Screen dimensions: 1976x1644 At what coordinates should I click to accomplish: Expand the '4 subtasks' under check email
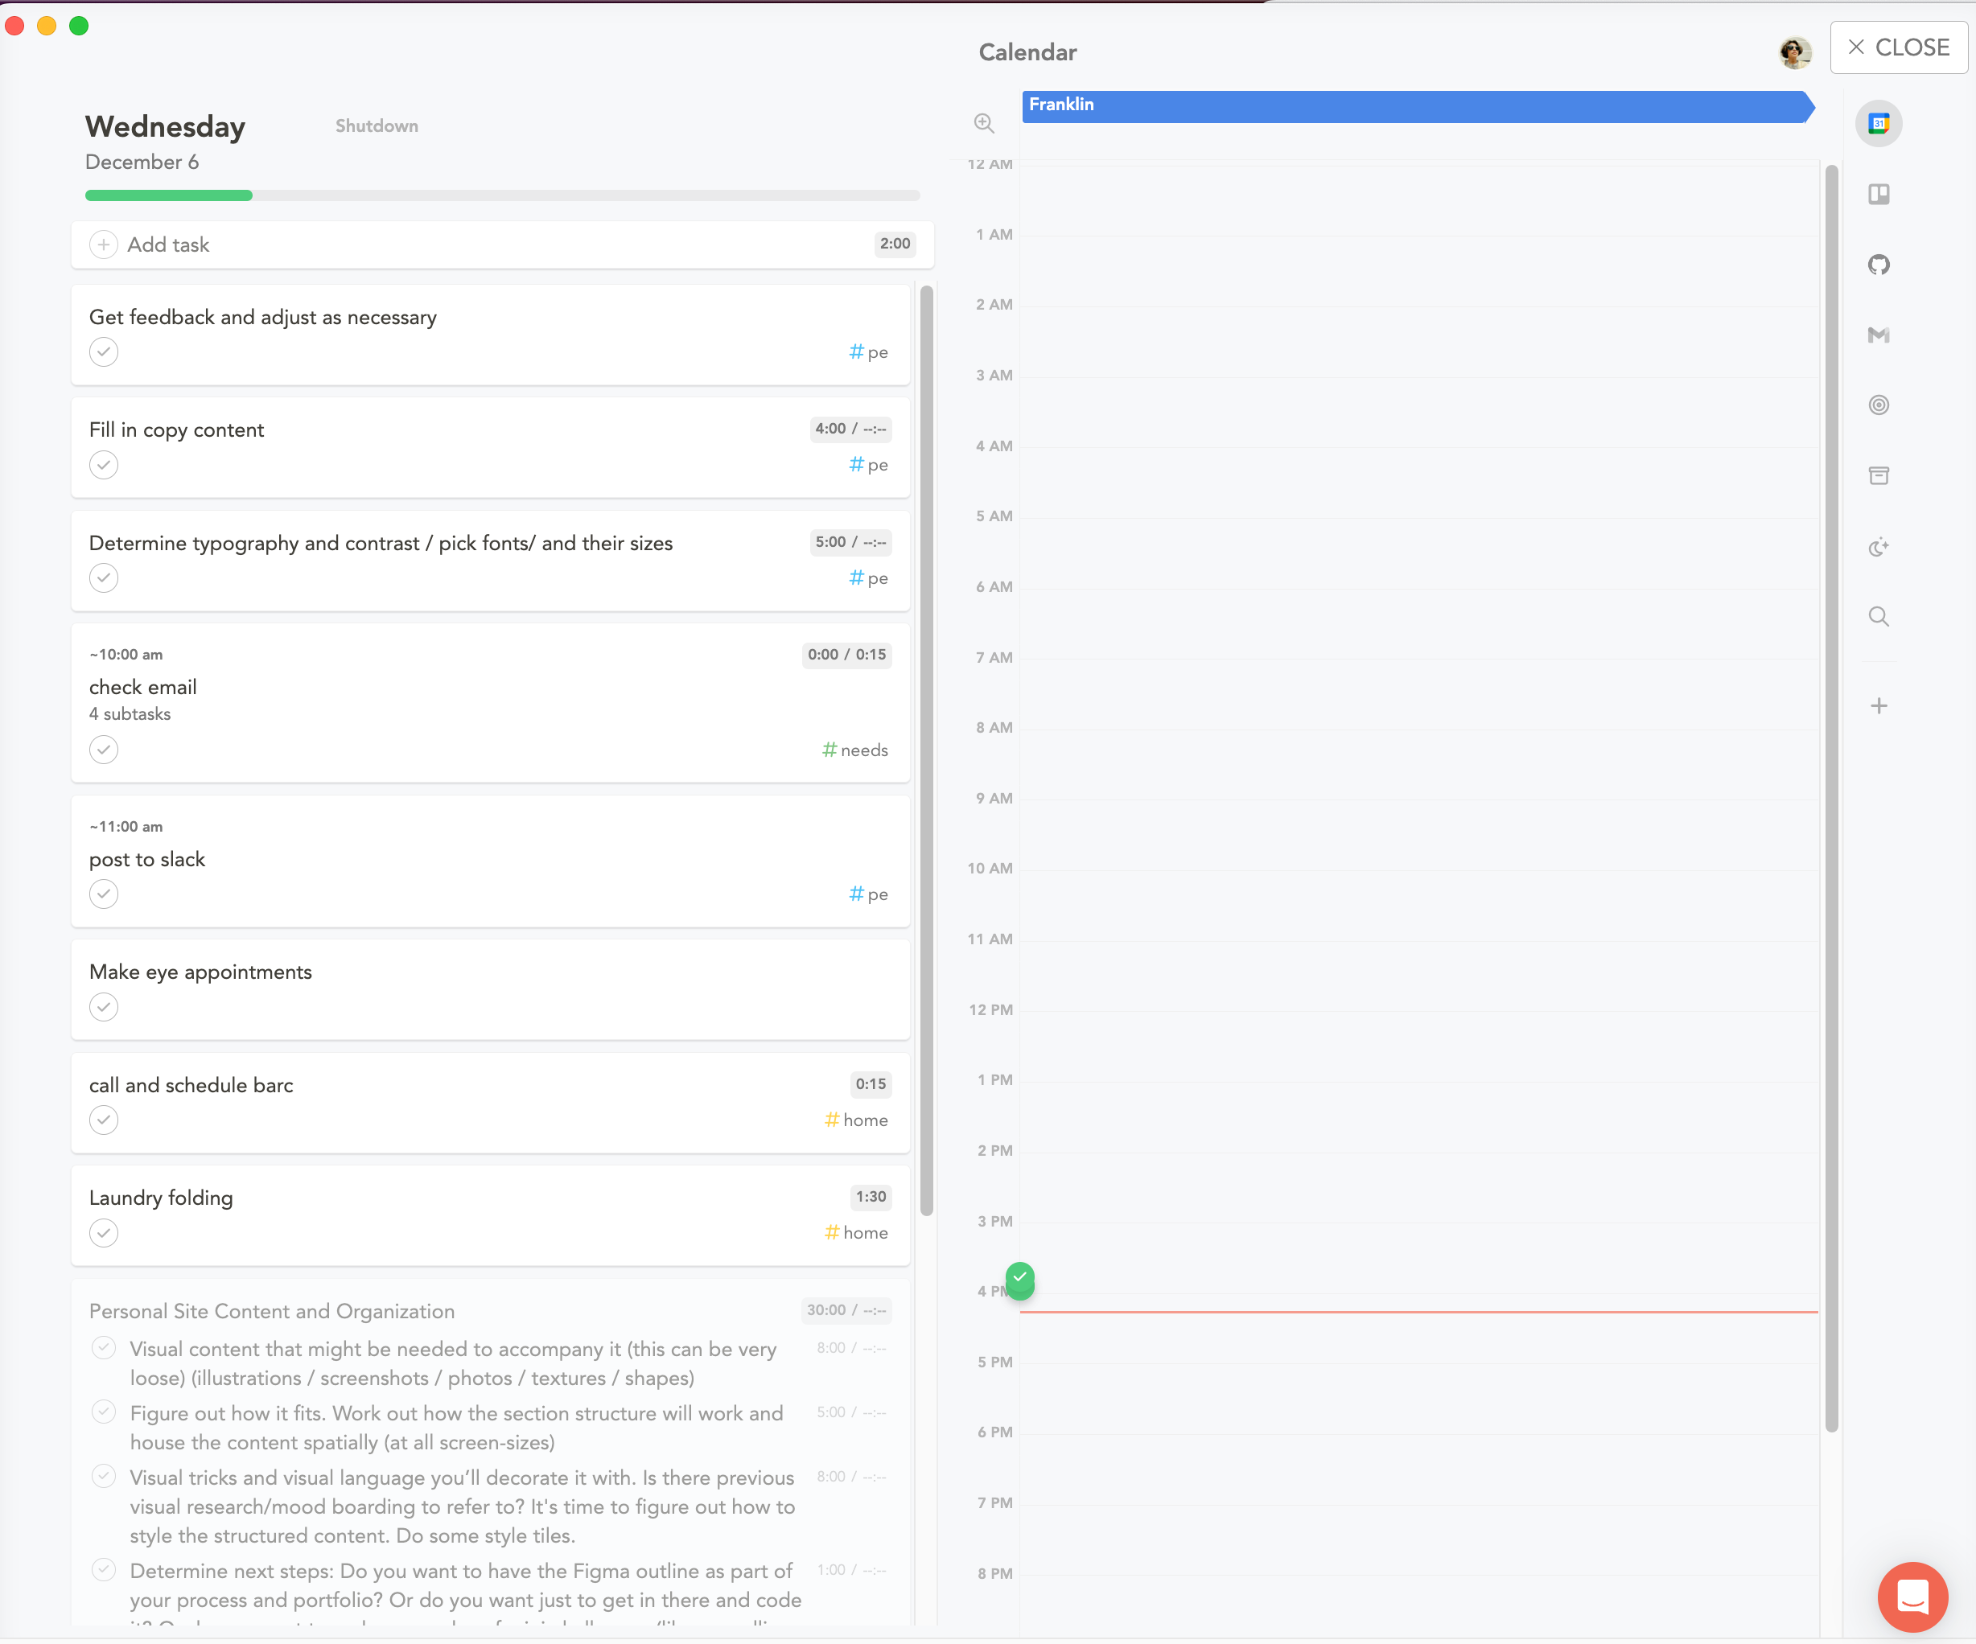(x=130, y=714)
